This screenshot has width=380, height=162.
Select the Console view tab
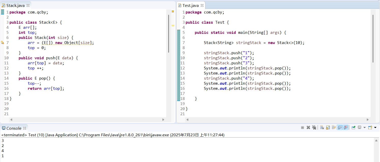[14, 128]
